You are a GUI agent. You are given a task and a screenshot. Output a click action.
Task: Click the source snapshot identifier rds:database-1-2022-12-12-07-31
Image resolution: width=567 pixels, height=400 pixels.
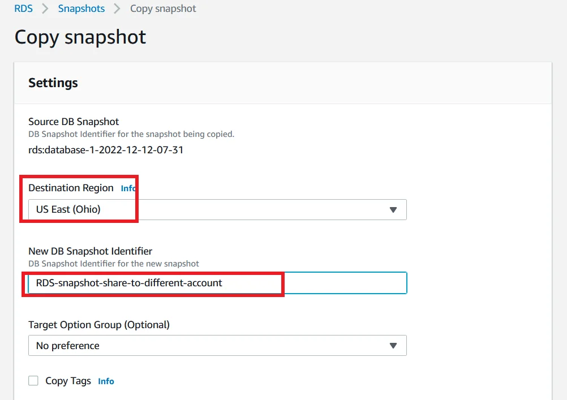(106, 150)
